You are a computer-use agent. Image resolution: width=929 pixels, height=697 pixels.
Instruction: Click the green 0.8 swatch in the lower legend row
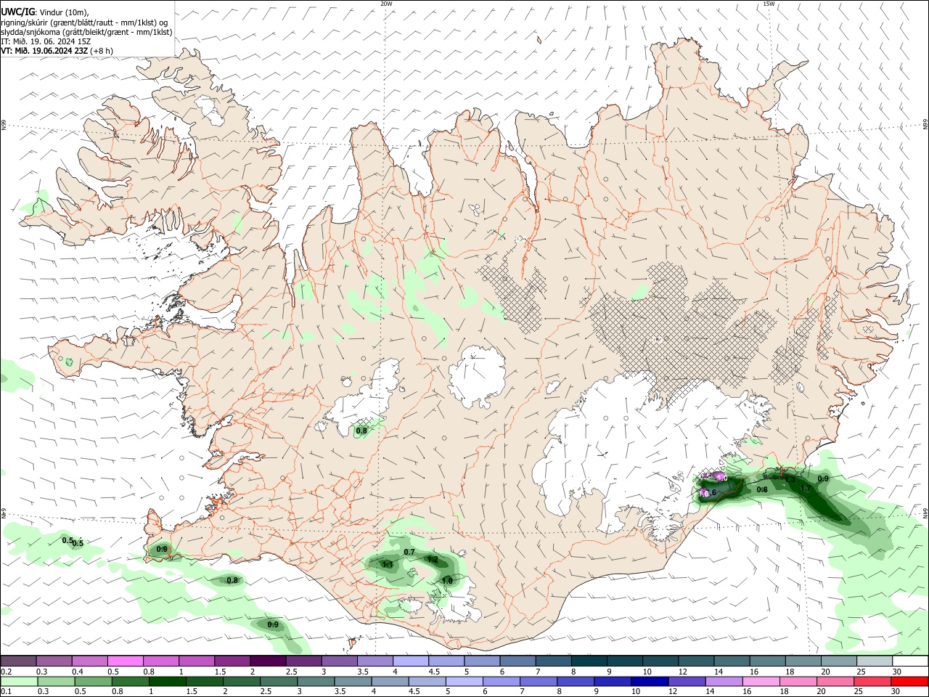pos(130,681)
